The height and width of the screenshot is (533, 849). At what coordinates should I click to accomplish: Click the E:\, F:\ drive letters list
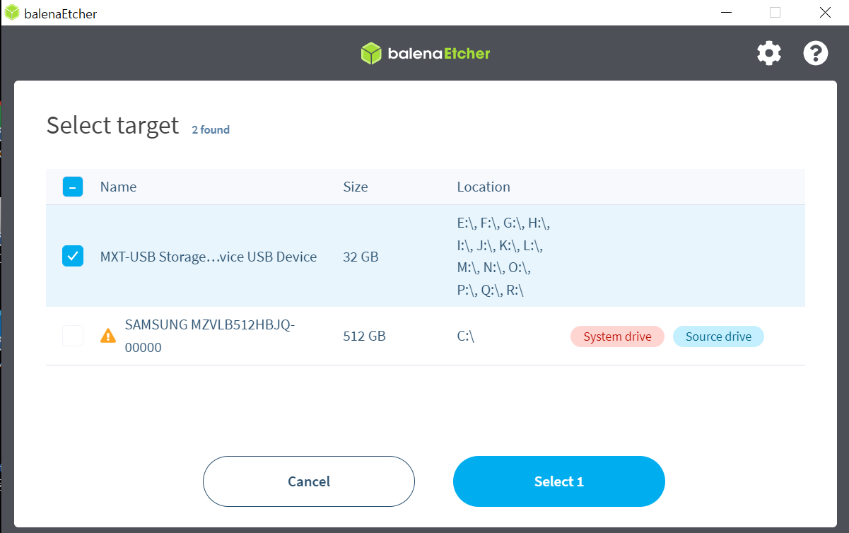pos(503,257)
